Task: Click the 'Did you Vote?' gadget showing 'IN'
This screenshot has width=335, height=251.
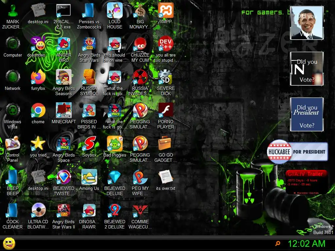Action: click(307, 69)
